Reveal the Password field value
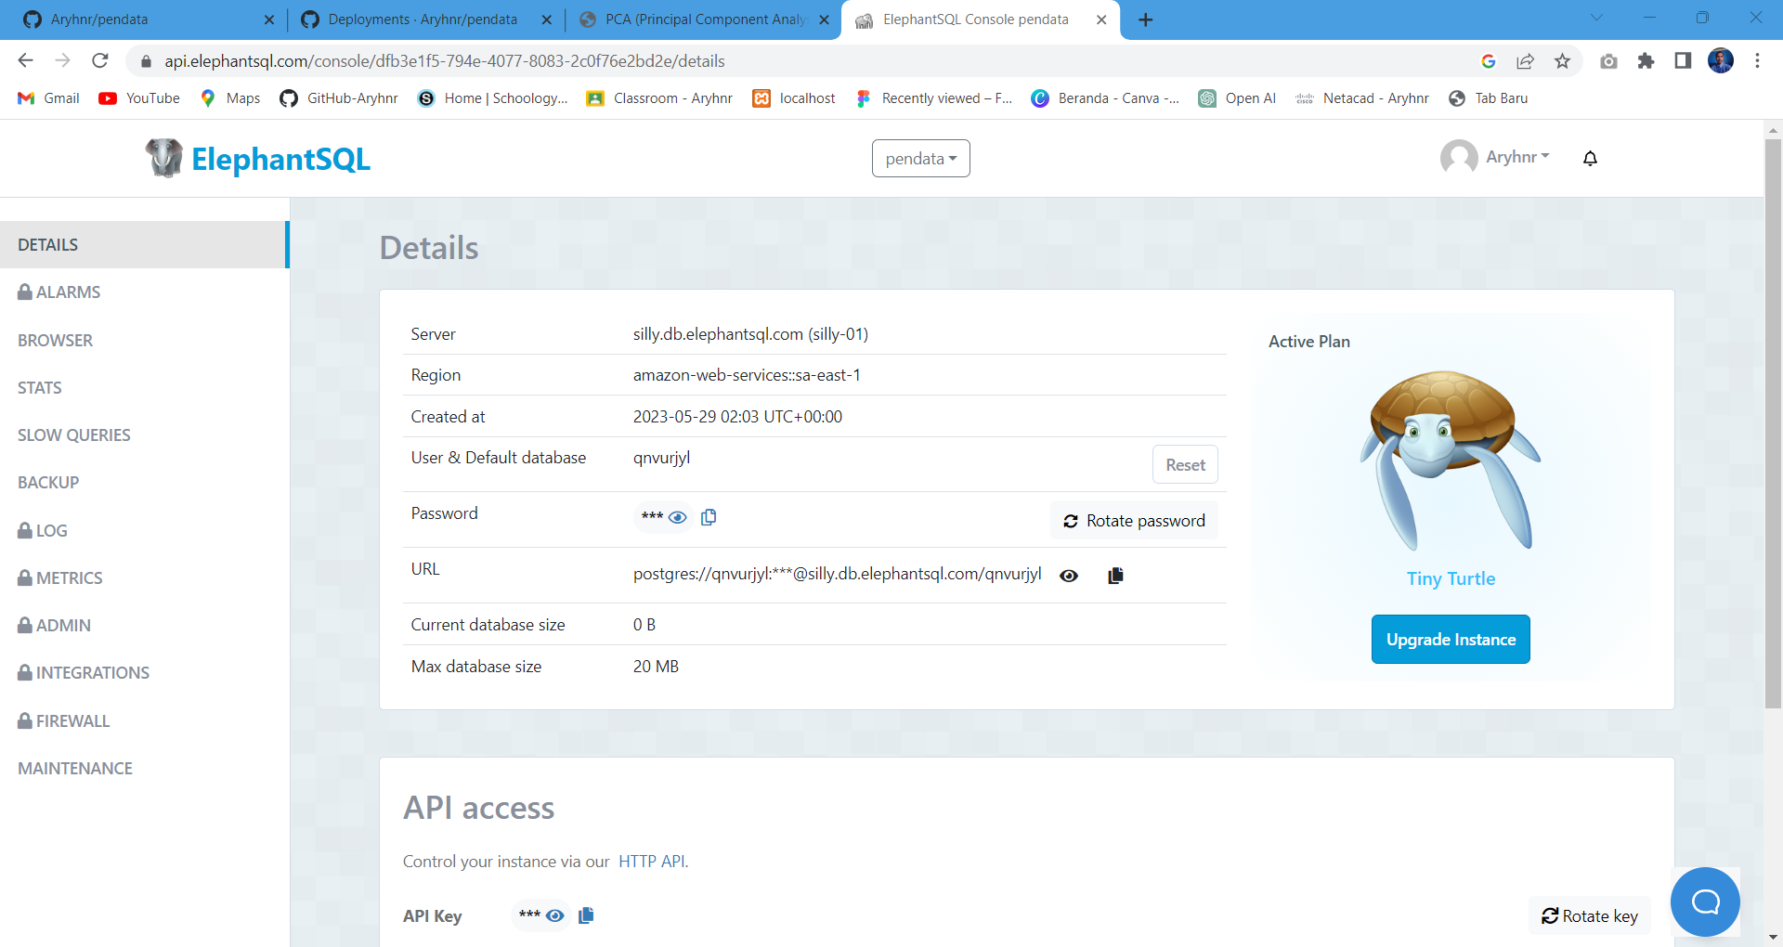 click(679, 517)
